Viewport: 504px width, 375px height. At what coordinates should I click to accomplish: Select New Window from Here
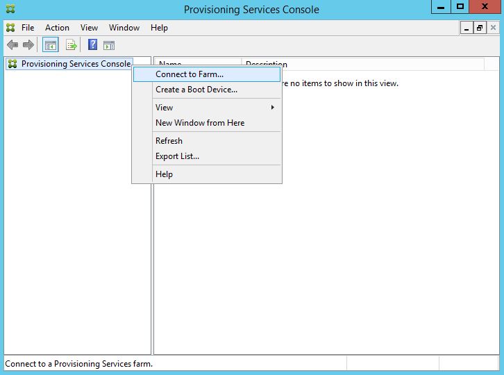click(x=207, y=123)
